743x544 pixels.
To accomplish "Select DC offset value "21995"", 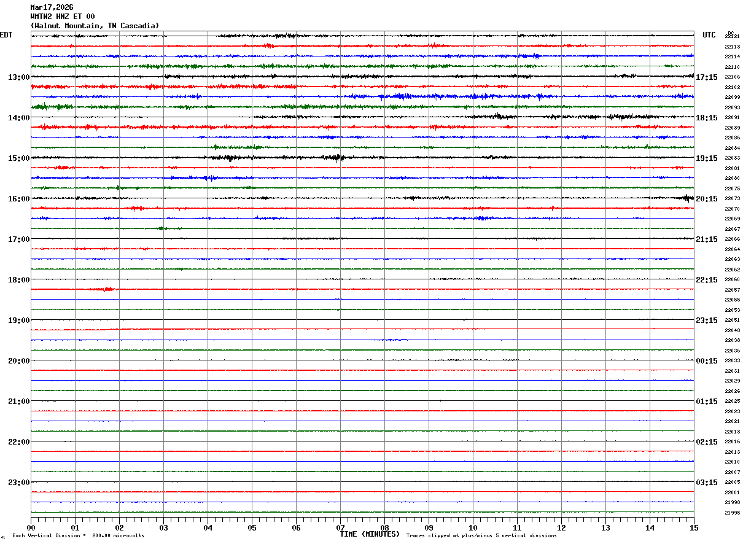I will [x=733, y=513].
